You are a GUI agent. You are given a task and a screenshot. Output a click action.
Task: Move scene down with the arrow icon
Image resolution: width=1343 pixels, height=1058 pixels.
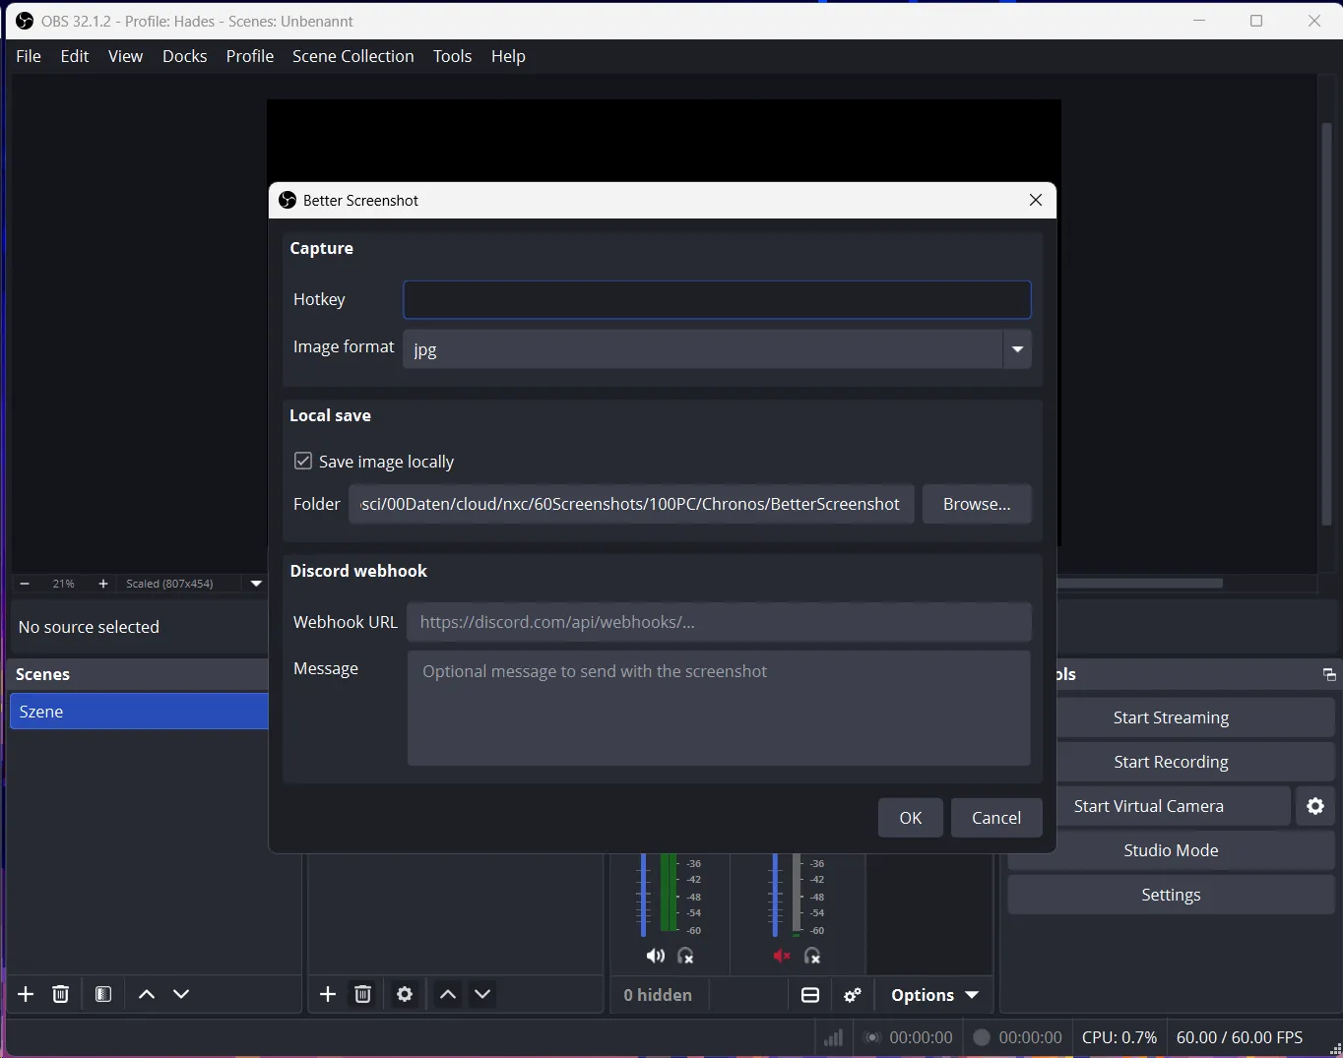(x=181, y=994)
